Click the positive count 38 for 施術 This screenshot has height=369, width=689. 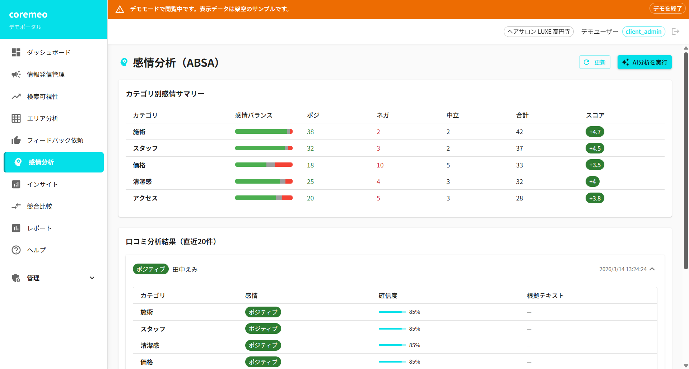(310, 132)
